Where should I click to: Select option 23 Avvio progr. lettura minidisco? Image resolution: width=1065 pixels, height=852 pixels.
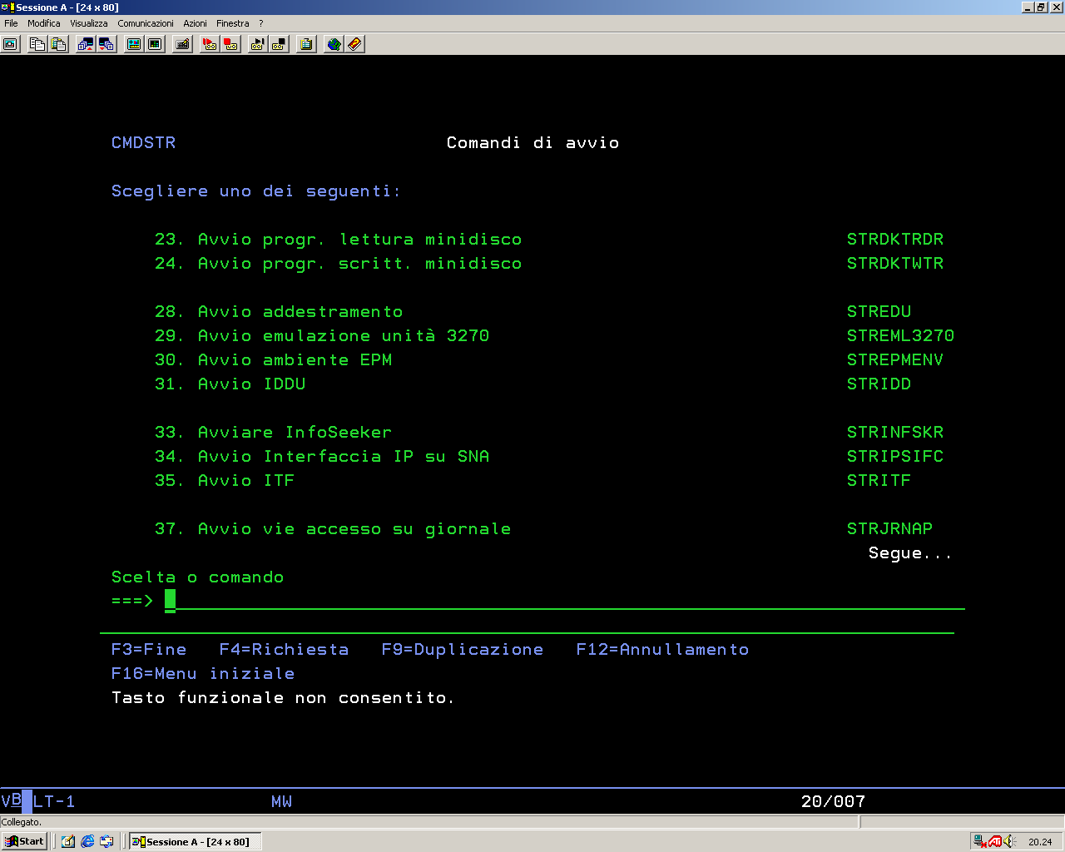click(339, 240)
